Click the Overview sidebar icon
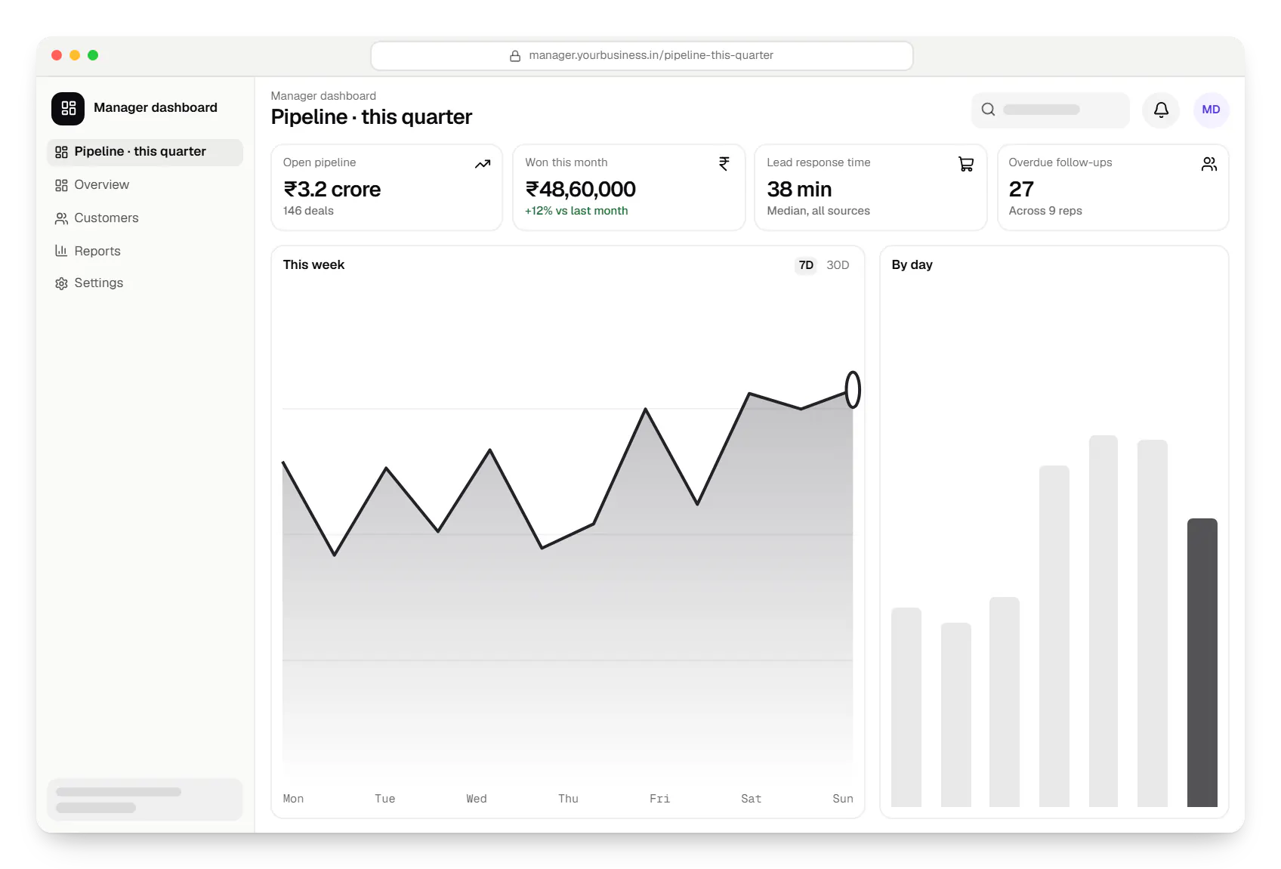Viewport: 1281px width, 869px height. (x=61, y=185)
